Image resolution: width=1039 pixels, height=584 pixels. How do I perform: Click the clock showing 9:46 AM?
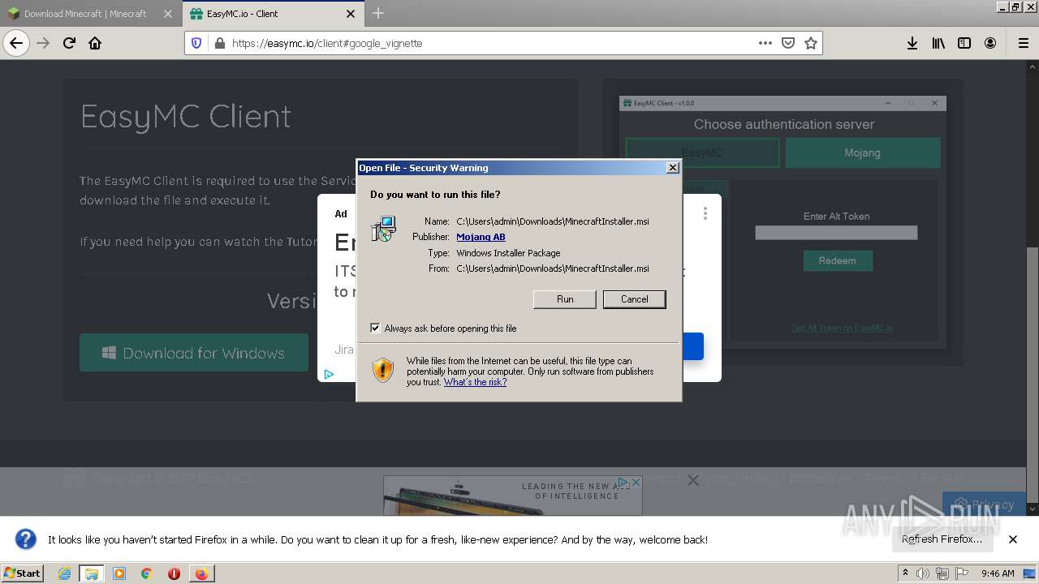[998, 573]
